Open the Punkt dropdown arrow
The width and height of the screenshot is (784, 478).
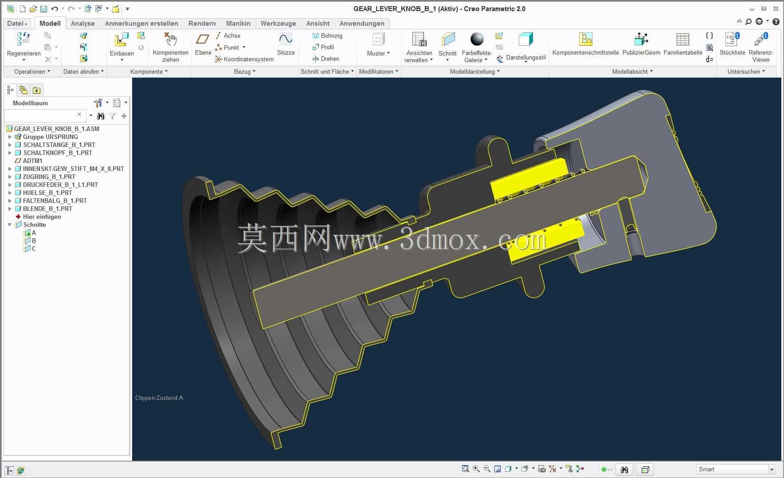click(243, 47)
